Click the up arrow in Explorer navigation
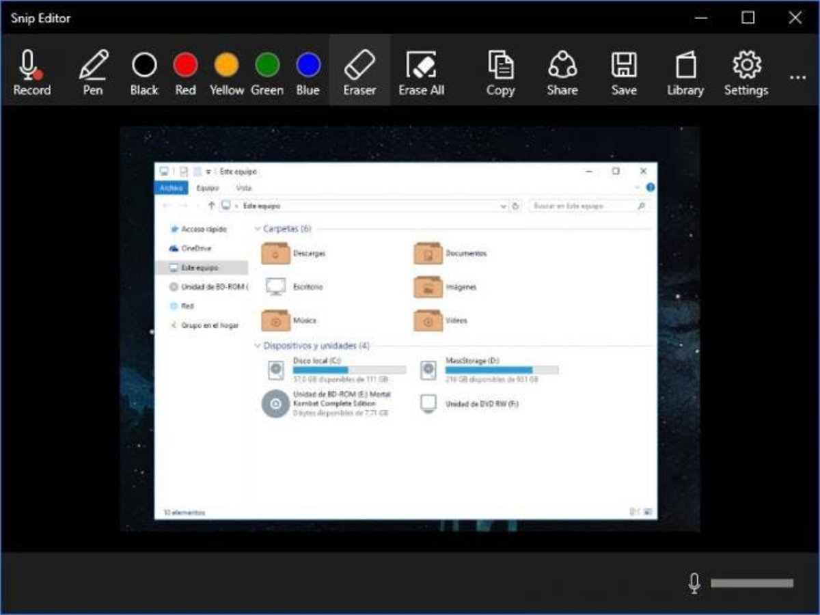The width and height of the screenshot is (820, 615). tap(211, 206)
